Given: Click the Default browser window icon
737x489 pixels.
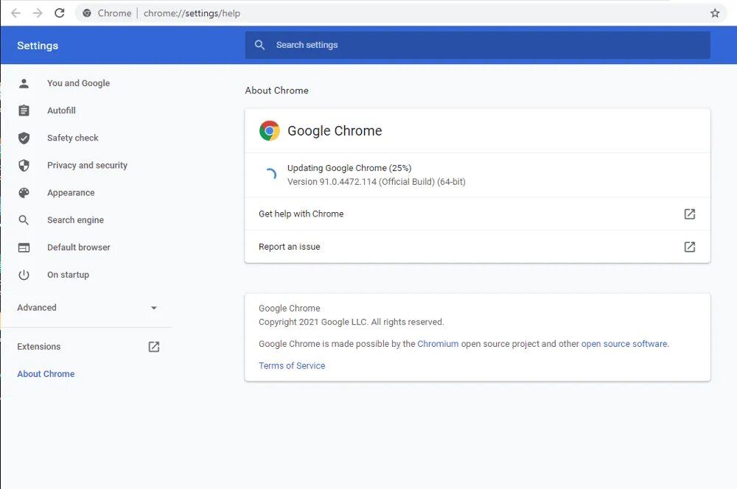Looking at the screenshot, I should (x=24, y=247).
